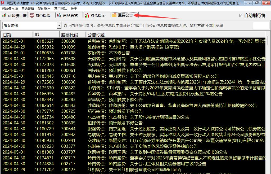The height and width of the screenshot is (174, 271).
Task: Click the app logo in title bar
Action: point(2,3)
